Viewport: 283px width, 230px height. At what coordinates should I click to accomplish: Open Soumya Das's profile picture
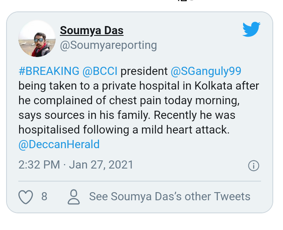click(37, 39)
